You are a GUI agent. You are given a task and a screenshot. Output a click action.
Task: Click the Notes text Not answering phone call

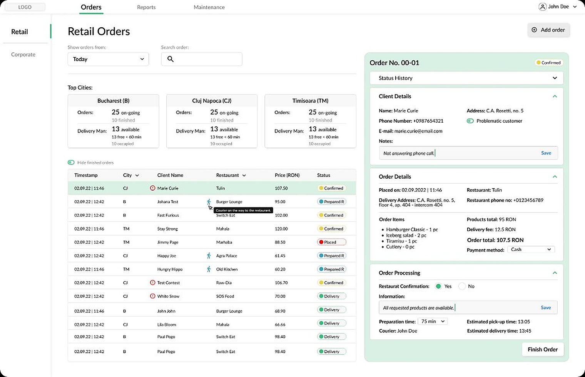(x=409, y=153)
